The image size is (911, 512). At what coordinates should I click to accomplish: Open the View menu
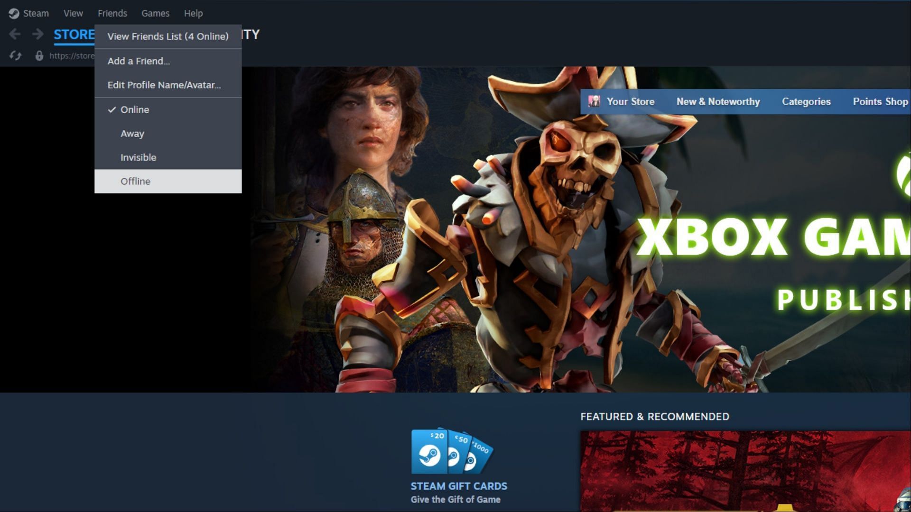[73, 12]
